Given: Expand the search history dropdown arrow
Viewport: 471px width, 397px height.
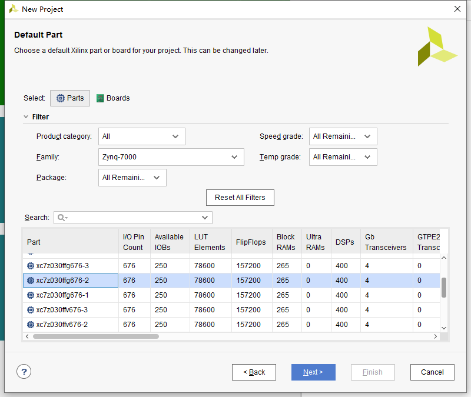Looking at the screenshot, I should pos(205,218).
